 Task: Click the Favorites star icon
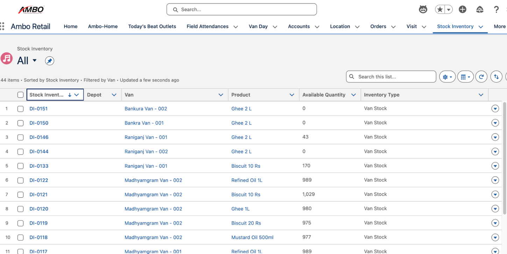pyautogui.click(x=440, y=9)
